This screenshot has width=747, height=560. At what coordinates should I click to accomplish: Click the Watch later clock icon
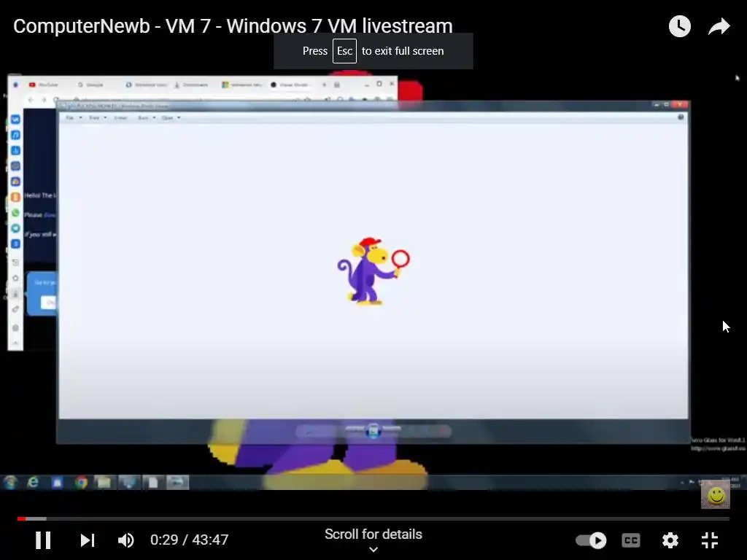coord(679,26)
